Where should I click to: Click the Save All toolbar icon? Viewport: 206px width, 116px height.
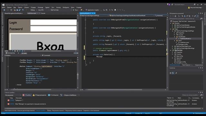pyautogui.click(x=19, y=10)
